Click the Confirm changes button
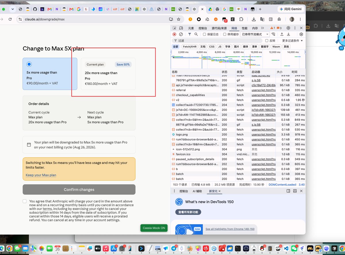345x255 pixels. (79, 190)
